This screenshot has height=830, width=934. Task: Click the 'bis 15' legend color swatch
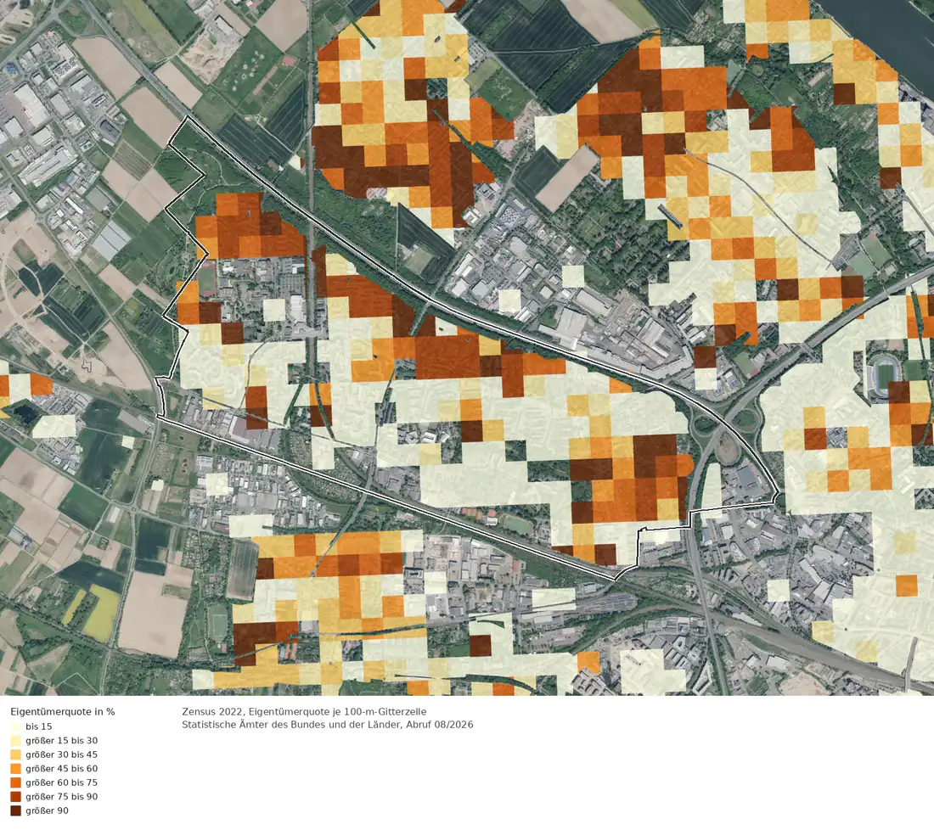pos(15,726)
